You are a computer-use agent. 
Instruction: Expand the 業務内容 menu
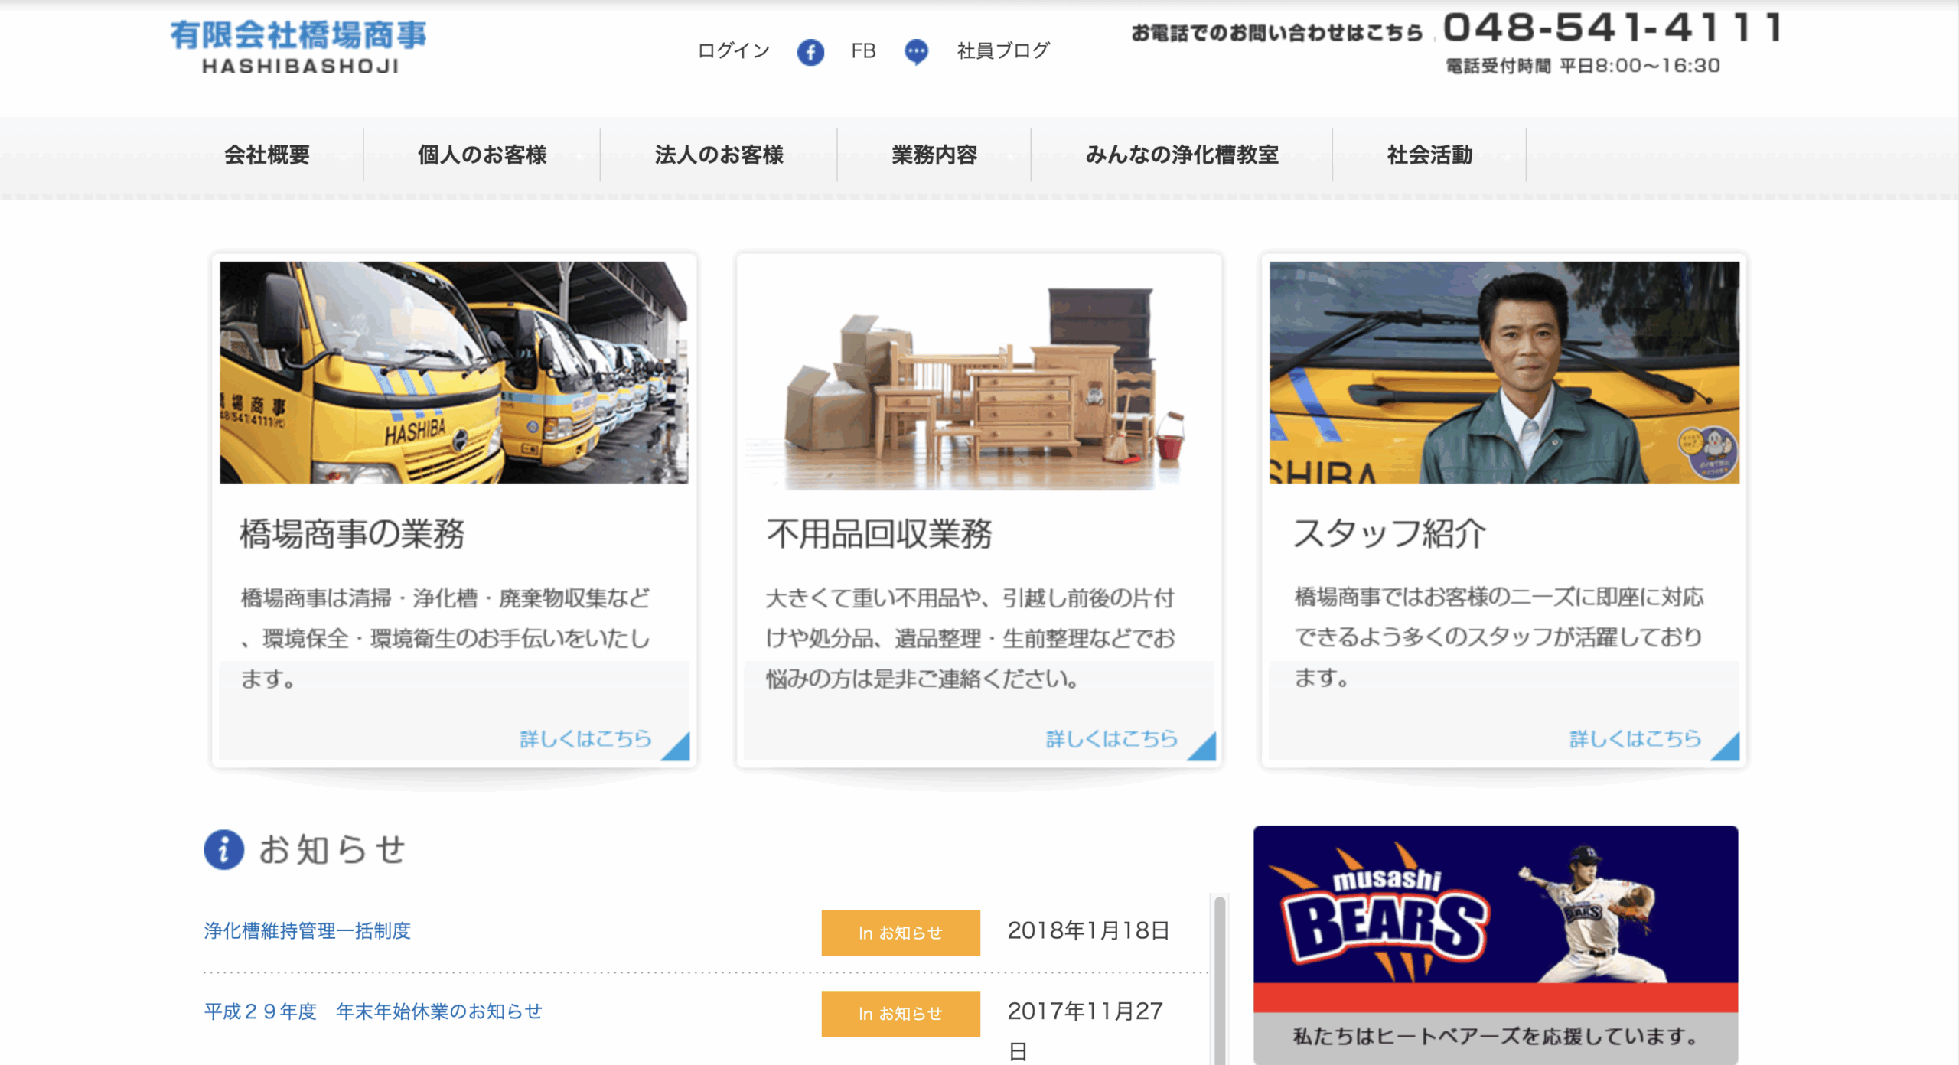pyautogui.click(x=934, y=155)
